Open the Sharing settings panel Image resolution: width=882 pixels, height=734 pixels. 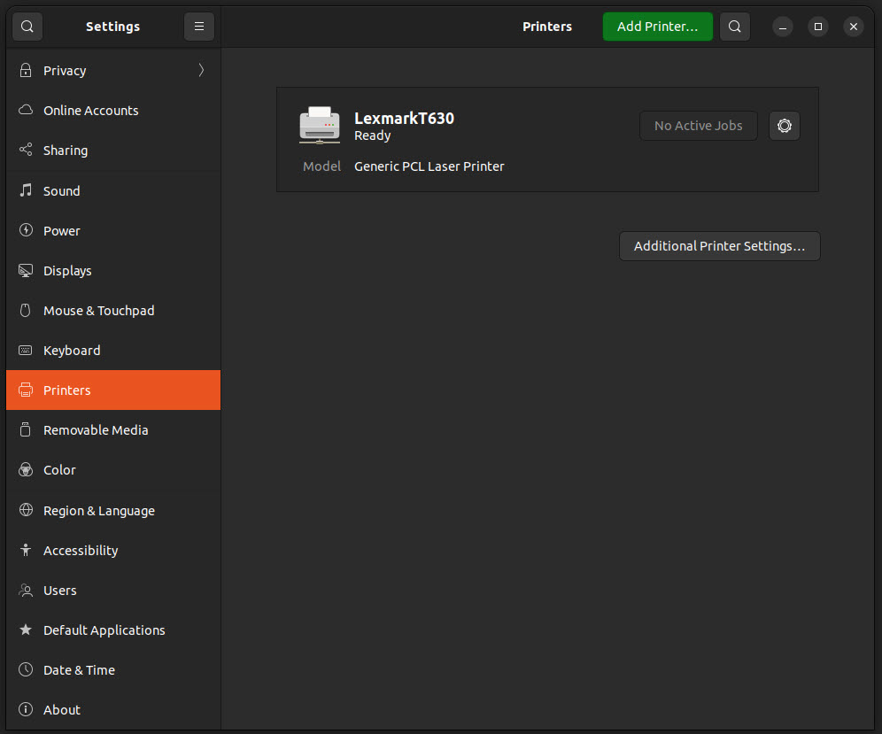click(66, 151)
